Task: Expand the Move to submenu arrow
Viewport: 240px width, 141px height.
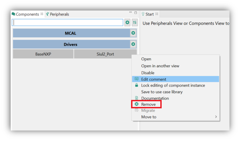Action: coord(216,117)
